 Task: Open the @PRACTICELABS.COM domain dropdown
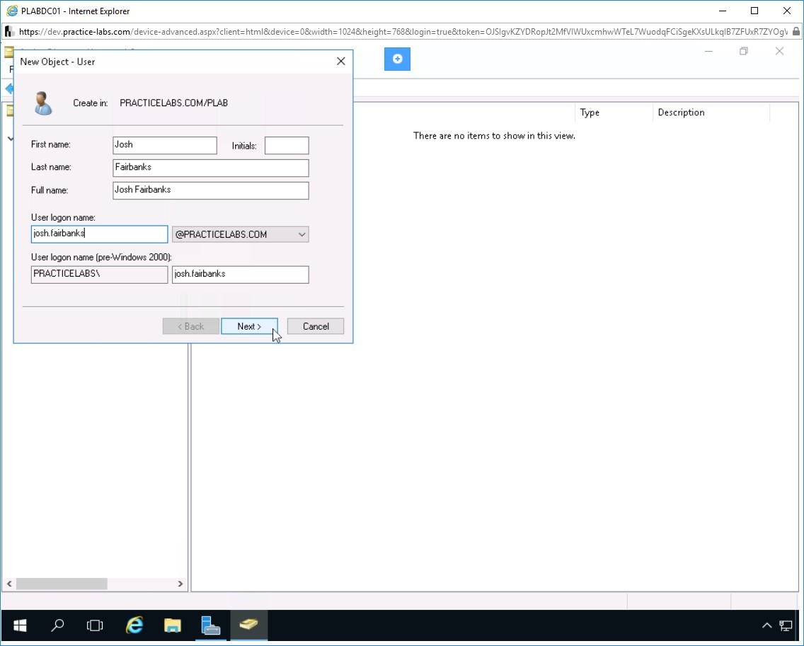tap(241, 234)
